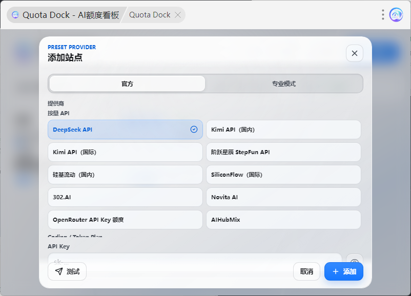
Task: Select the SiliconFlow (国际) provider
Action: click(283, 175)
